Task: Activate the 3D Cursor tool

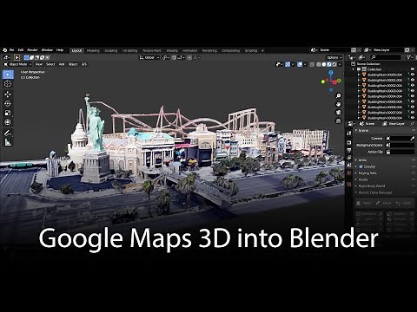Action: (8, 84)
